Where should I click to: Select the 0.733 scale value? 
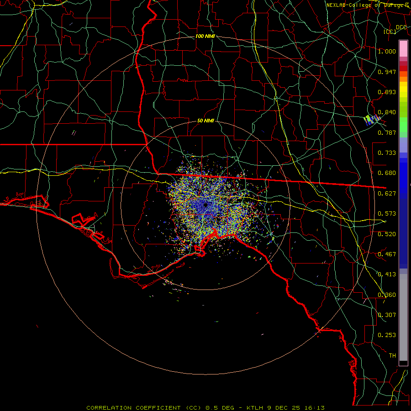tap(387, 153)
